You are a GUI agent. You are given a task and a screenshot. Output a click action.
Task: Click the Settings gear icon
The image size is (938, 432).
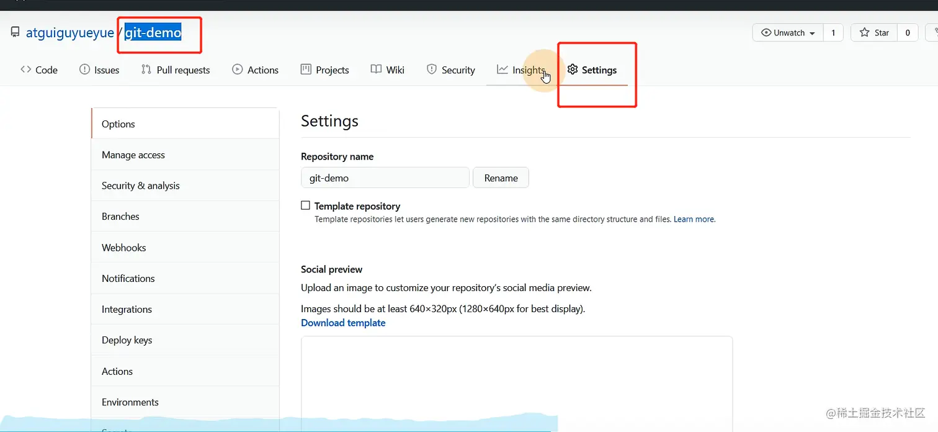[x=573, y=70]
